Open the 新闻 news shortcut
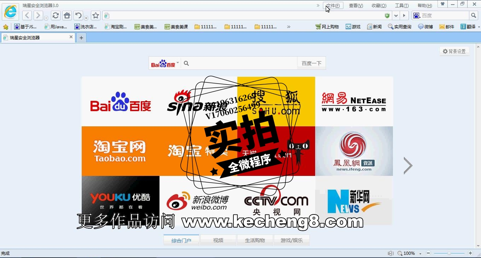The width and height of the screenshot is (481, 258). [x=374, y=27]
